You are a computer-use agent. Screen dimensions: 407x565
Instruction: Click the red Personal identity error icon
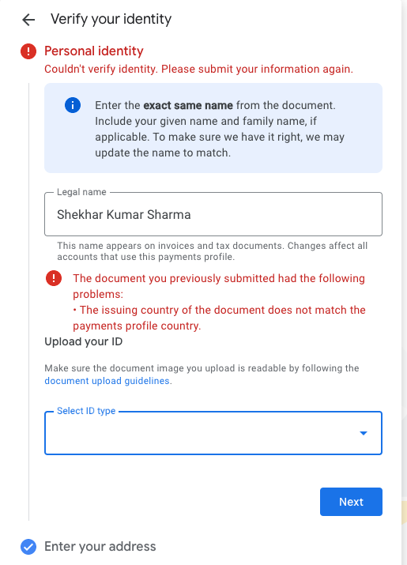click(28, 51)
